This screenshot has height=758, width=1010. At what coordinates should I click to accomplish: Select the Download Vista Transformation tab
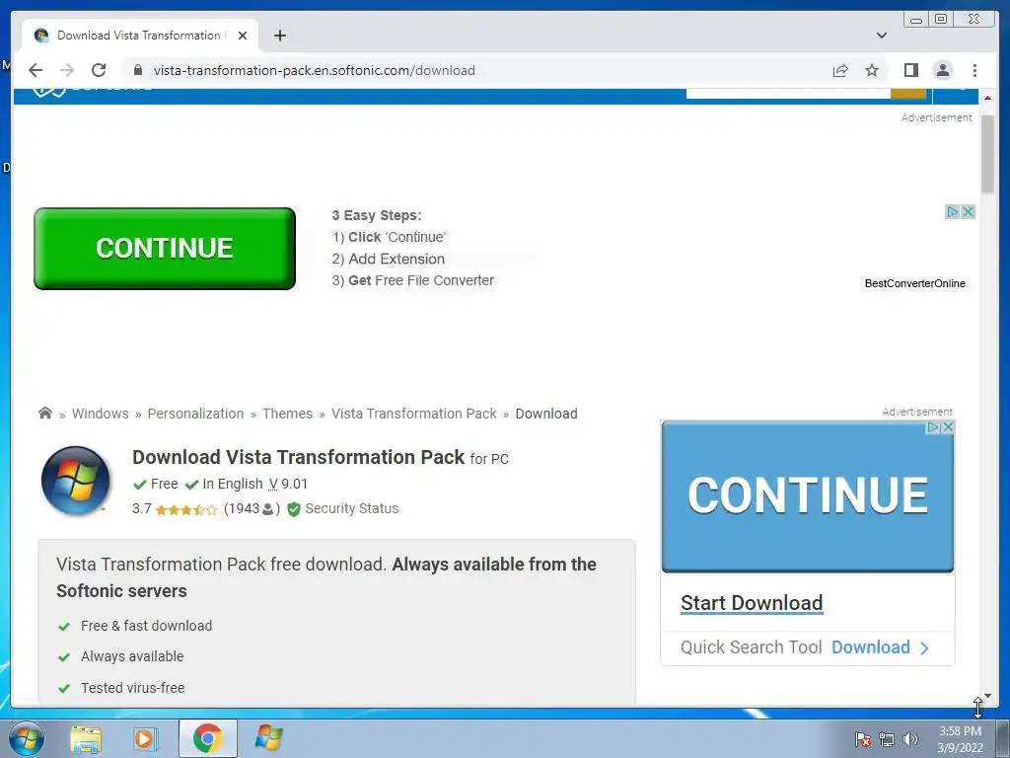(x=140, y=36)
